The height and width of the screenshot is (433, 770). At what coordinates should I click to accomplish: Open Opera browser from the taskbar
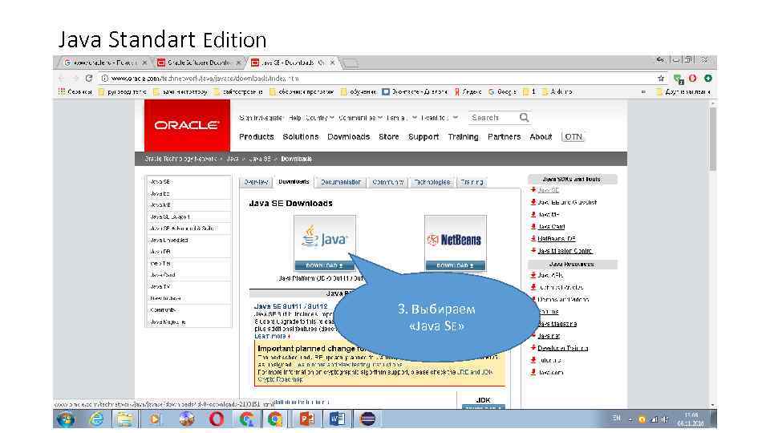click(x=217, y=419)
